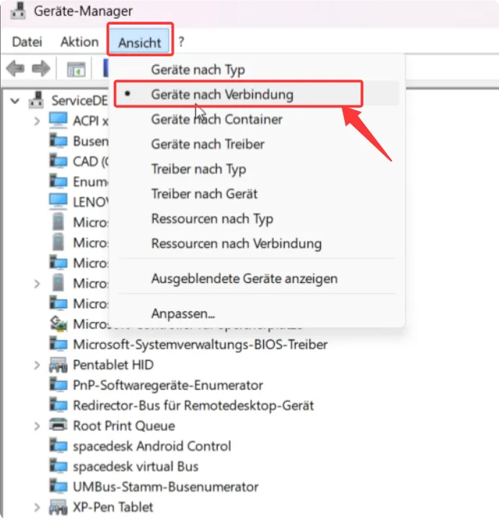Choose Ressourcen nach Verbindung

pyautogui.click(x=236, y=243)
